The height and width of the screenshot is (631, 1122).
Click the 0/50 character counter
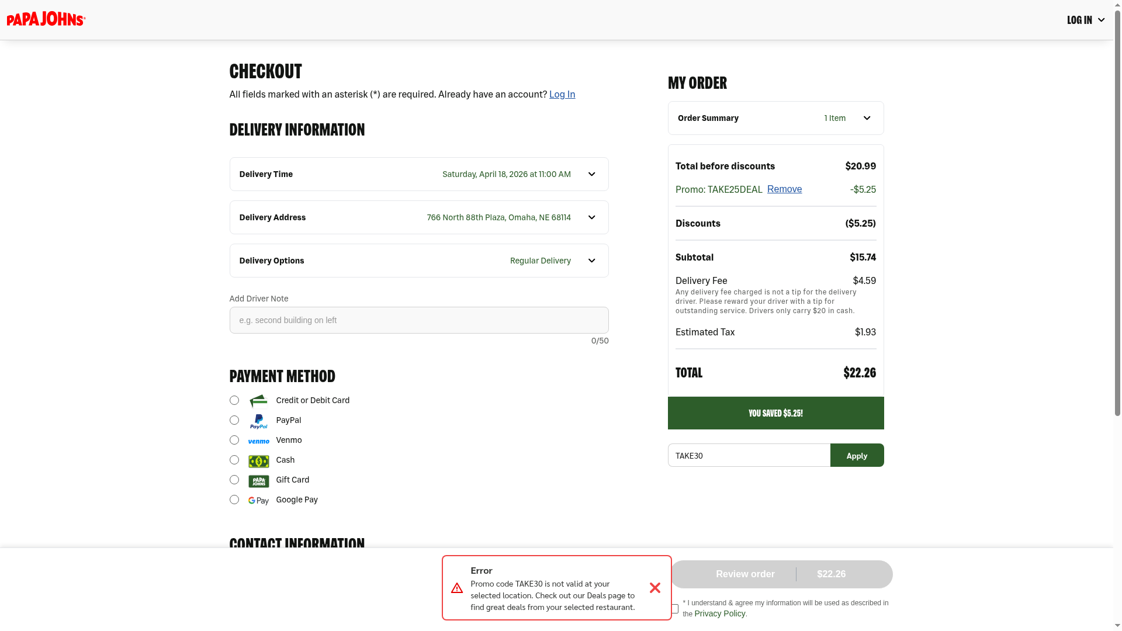pyautogui.click(x=600, y=341)
